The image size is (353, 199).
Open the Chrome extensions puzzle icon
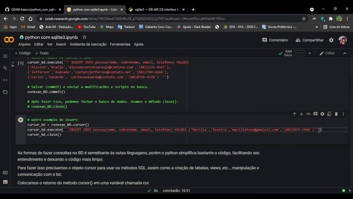(x=330, y=19)
